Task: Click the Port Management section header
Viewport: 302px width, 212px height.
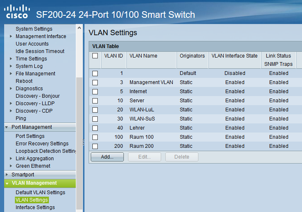Action: pos(40,127)
